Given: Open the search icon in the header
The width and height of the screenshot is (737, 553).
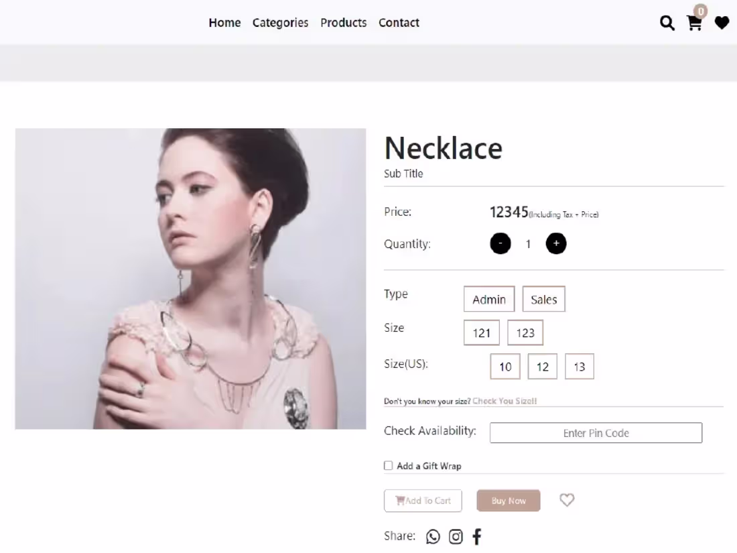Looking at the screenshot, I should [x=667, y=23].
